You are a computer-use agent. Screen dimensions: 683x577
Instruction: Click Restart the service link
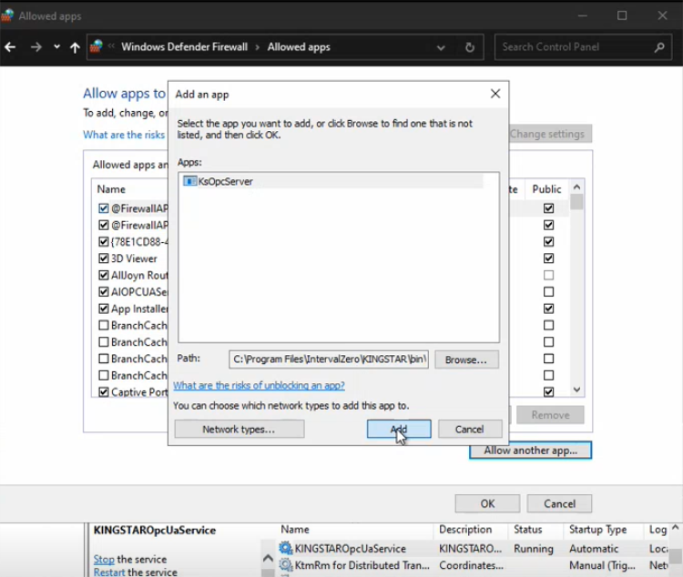click(x=109, y=572)
